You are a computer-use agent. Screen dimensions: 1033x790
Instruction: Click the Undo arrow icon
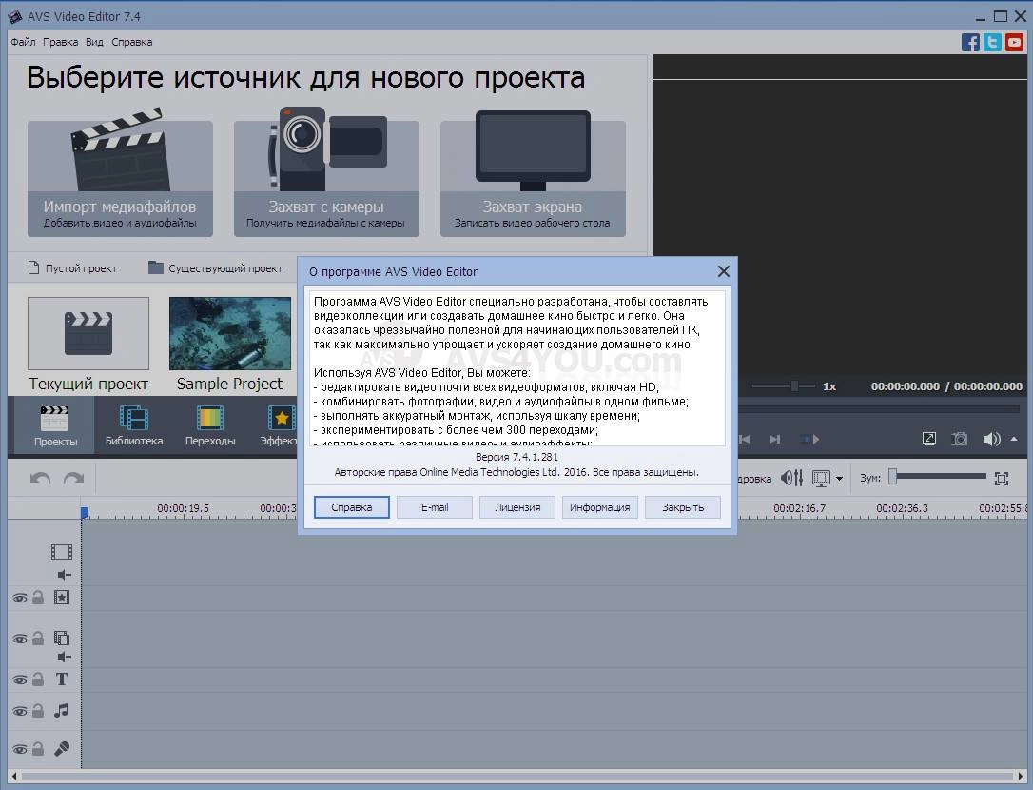point(40,478)
